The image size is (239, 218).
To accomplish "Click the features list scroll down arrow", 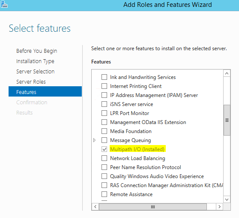I will tap(227, 200).
